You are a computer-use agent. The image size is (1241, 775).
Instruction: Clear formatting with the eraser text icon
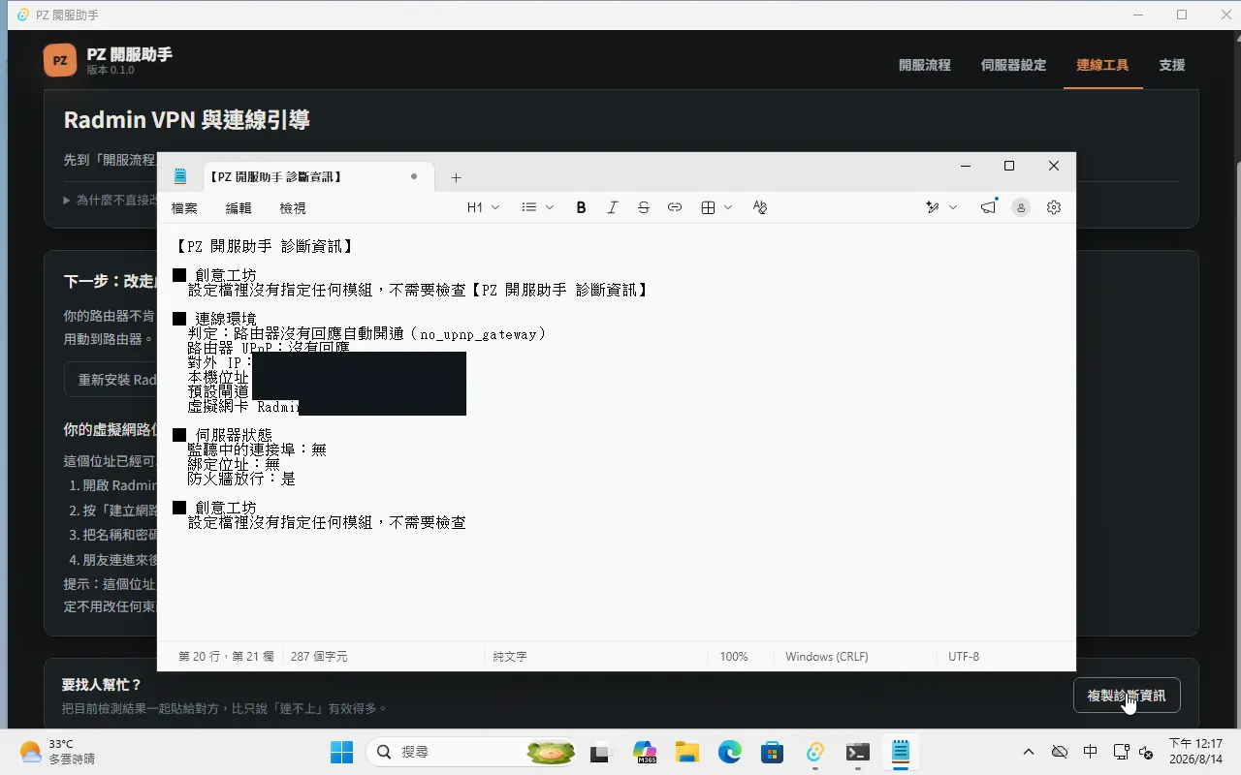(760, 207)
